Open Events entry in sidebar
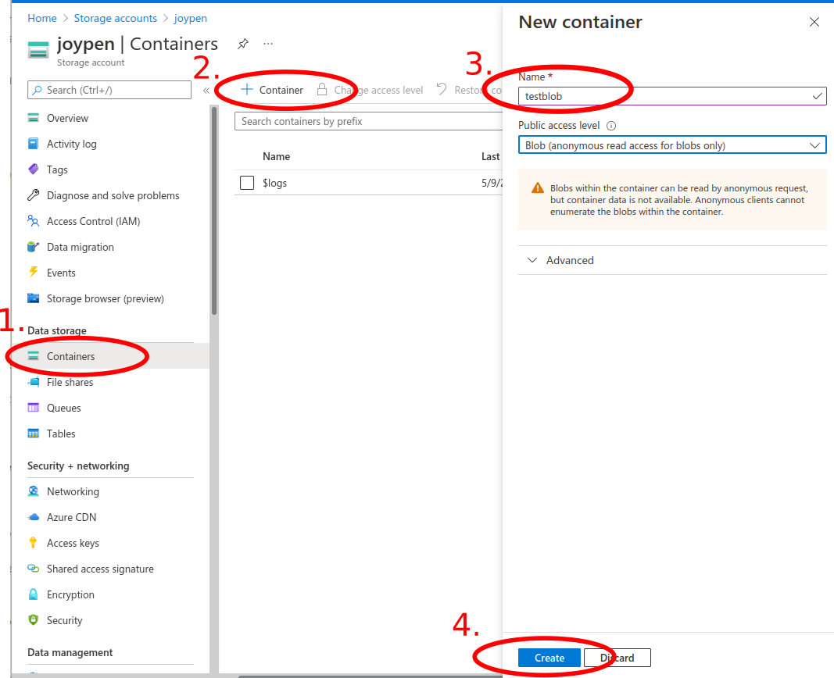Viewport: 834px width, 678px height. tap(61, 273)
